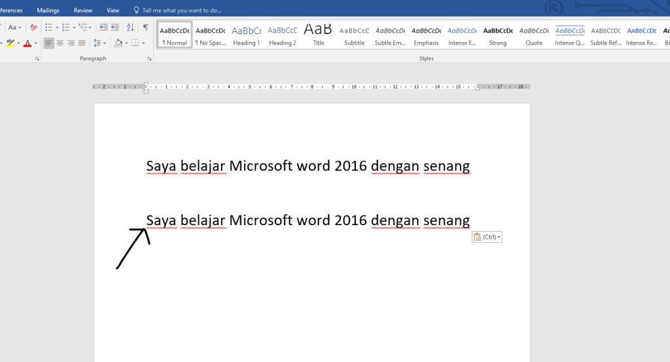670x362 pixels.
Task: Apply the Heading 1 style
Action: (246, 35)
